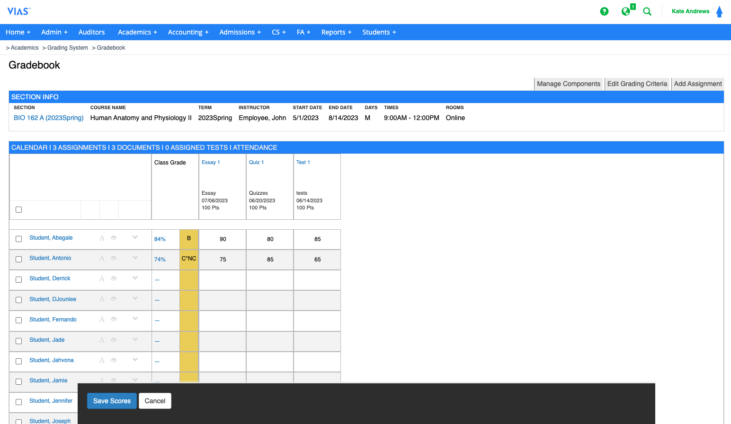Image resolution: width=731 pixels, height=424 pixels.
Task: Click the letter A icon for Student, Abegale
Action: (x=102, y=238)
